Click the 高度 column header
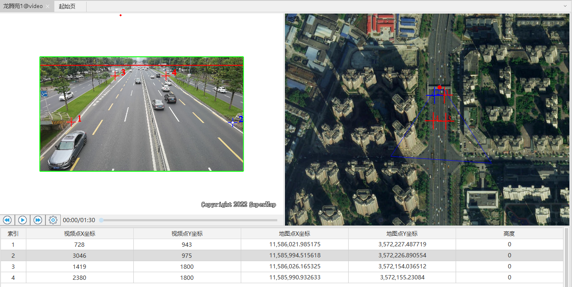Viewport: 572px width, 287px height. (509, 234)
